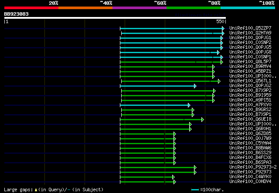Click the arrowhead ending the Q2HTA9 alignment
Screen dimensions: 279x193
coord(223,33)
